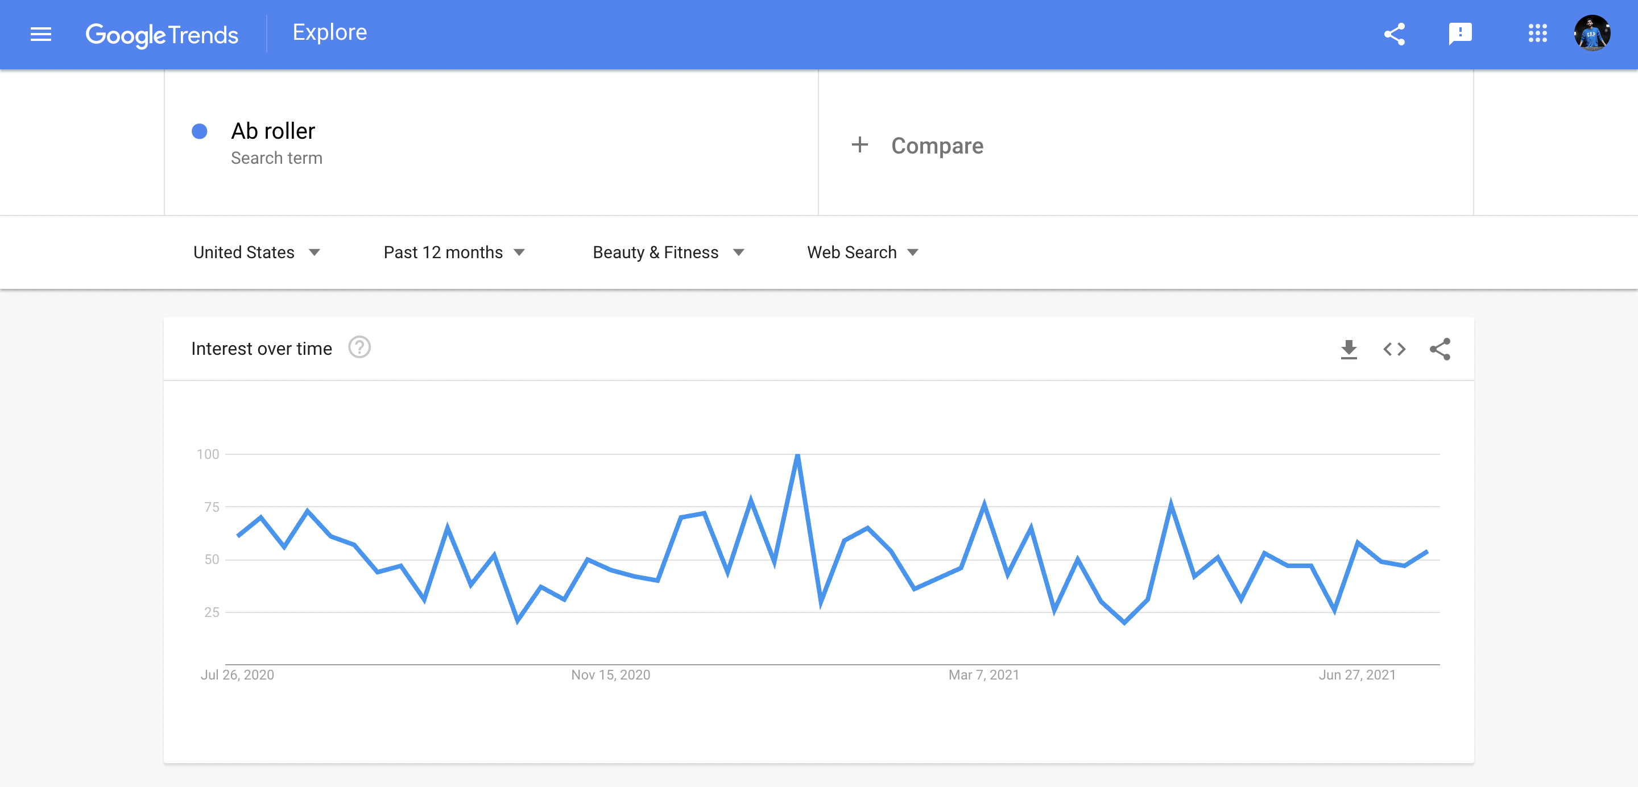
Task: Open the Past 12 months dropdown
Action: (454, 252)
